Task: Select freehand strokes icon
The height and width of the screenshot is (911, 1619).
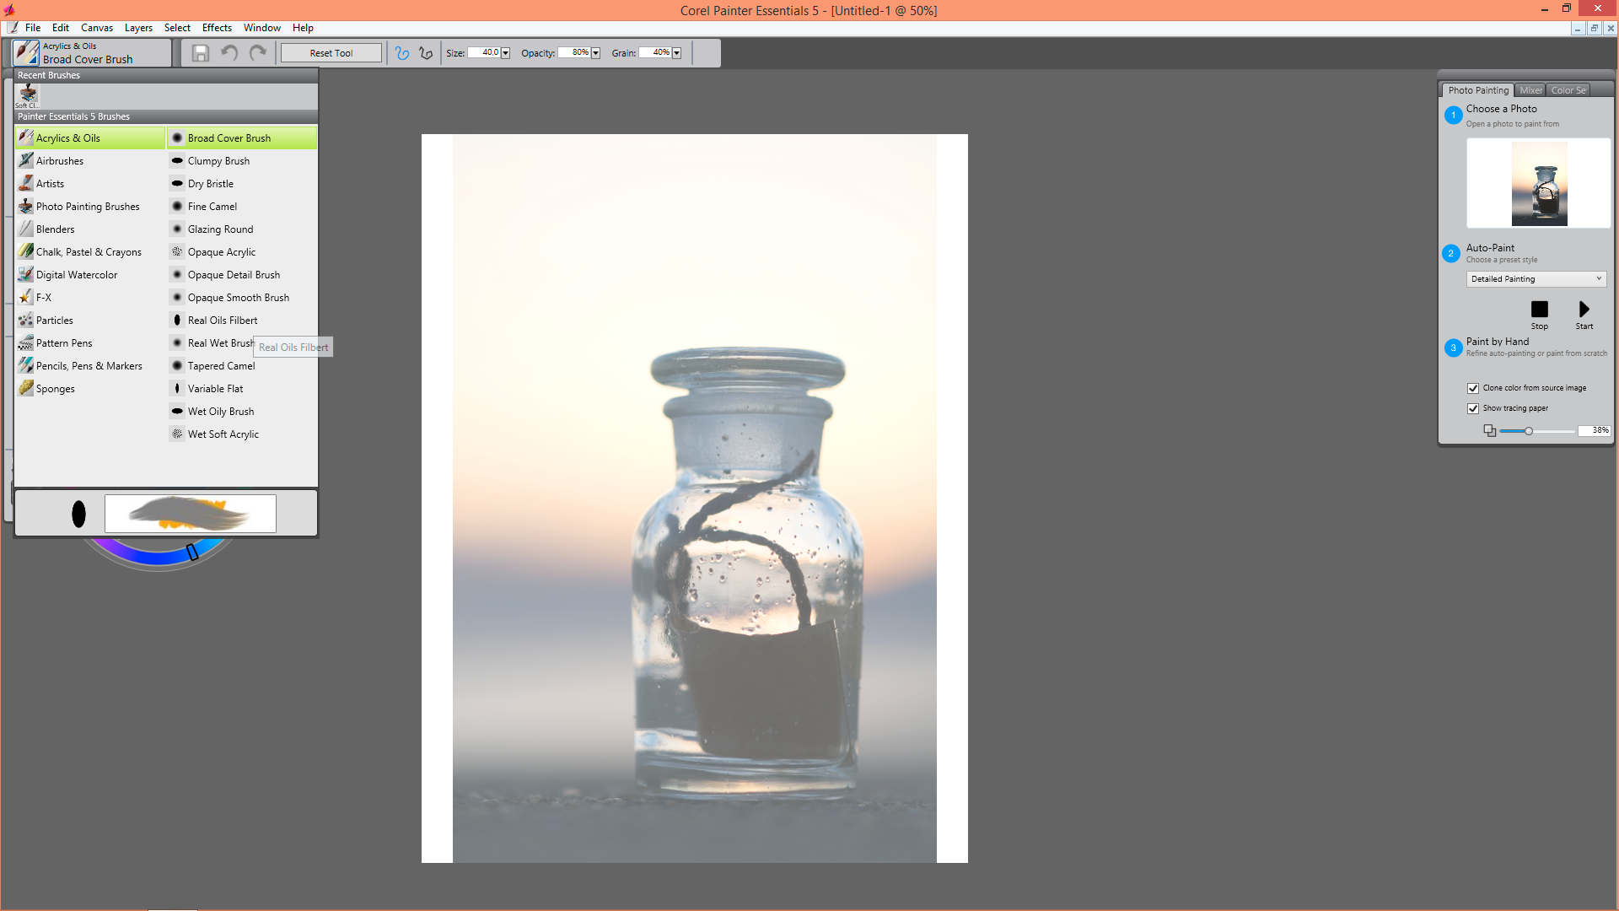Action: click(402, 53)
